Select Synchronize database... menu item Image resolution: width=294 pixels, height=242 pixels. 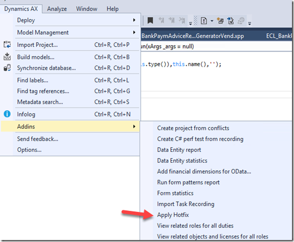click(77, 68)
